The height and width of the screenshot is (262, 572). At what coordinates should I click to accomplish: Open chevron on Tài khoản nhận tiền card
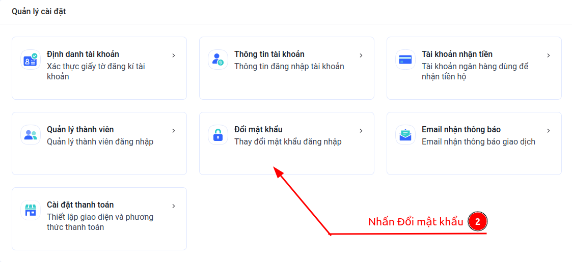coord(548,55)
